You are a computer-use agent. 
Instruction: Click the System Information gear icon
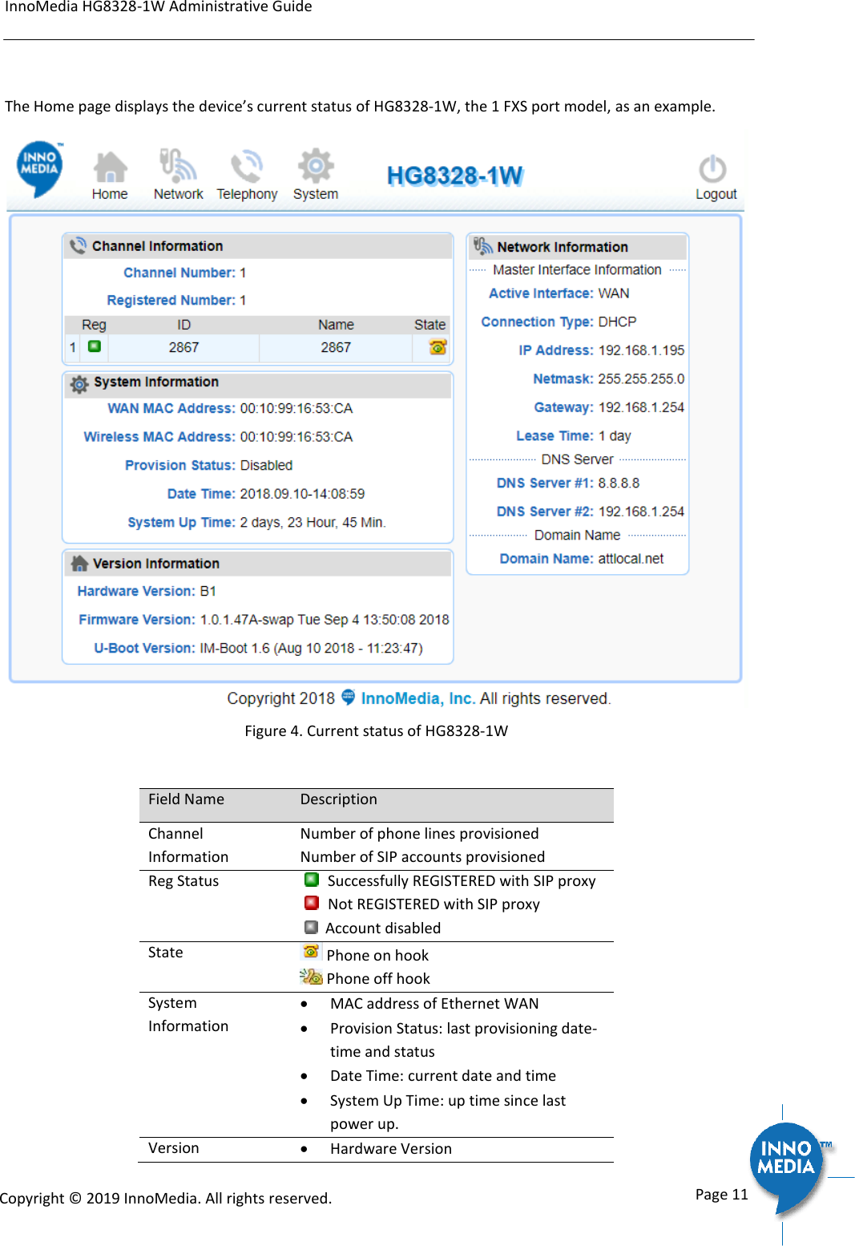79,383
